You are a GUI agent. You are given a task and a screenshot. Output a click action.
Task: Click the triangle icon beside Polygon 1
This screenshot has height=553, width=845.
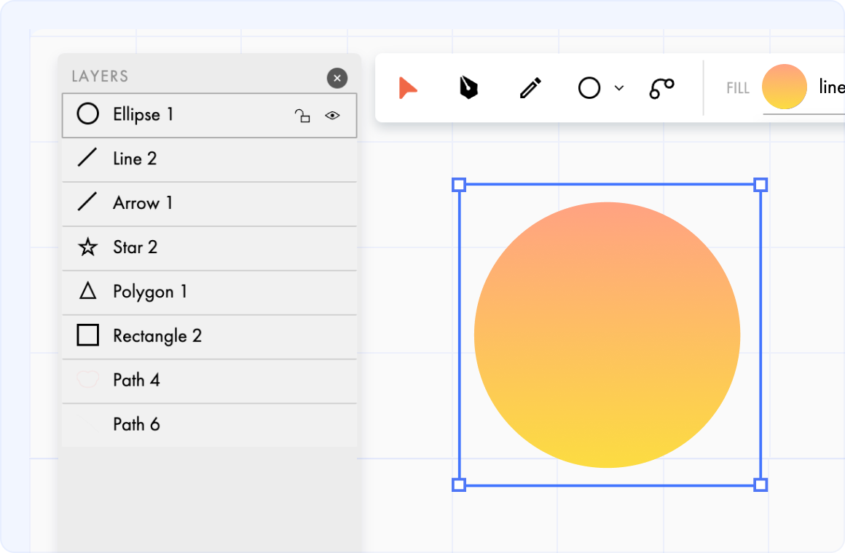87,292
